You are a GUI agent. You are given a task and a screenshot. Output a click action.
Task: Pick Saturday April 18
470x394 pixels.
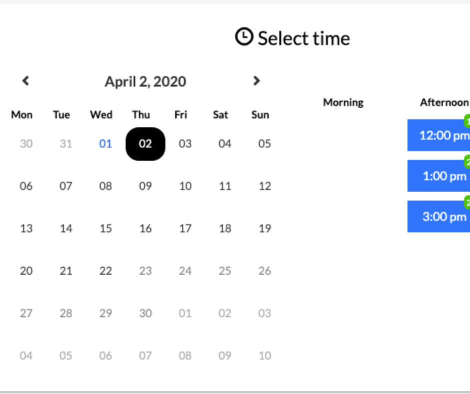click(x=225, y=228)
